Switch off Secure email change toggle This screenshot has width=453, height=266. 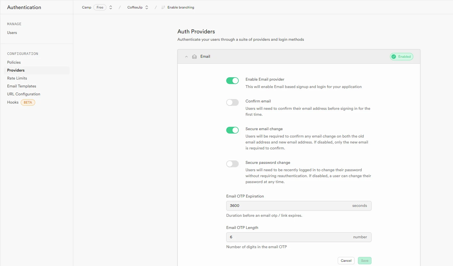pos(232,130)
